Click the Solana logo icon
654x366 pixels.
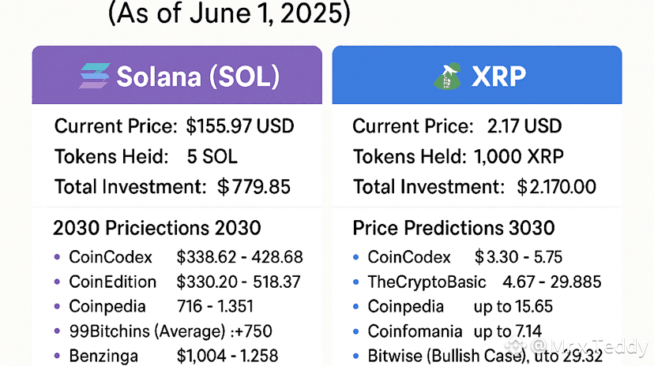pyautogui.click(x=96, y=76)
